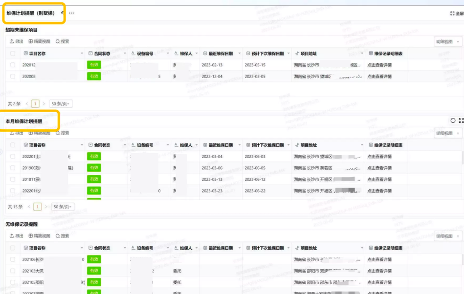Select page 1 in 超期未维保项目 pagination
Screen dimensions: 464x294
click(35, 104)
